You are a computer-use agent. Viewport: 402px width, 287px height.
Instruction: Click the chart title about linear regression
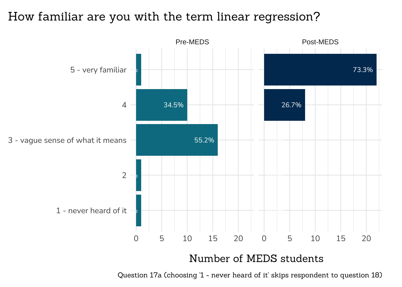[x=164, y=17]
